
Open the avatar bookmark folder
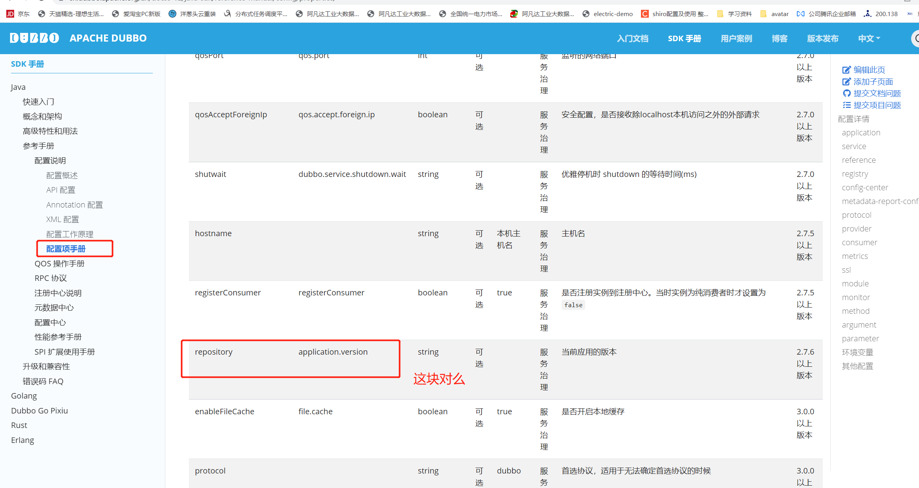tap(774, 14)
